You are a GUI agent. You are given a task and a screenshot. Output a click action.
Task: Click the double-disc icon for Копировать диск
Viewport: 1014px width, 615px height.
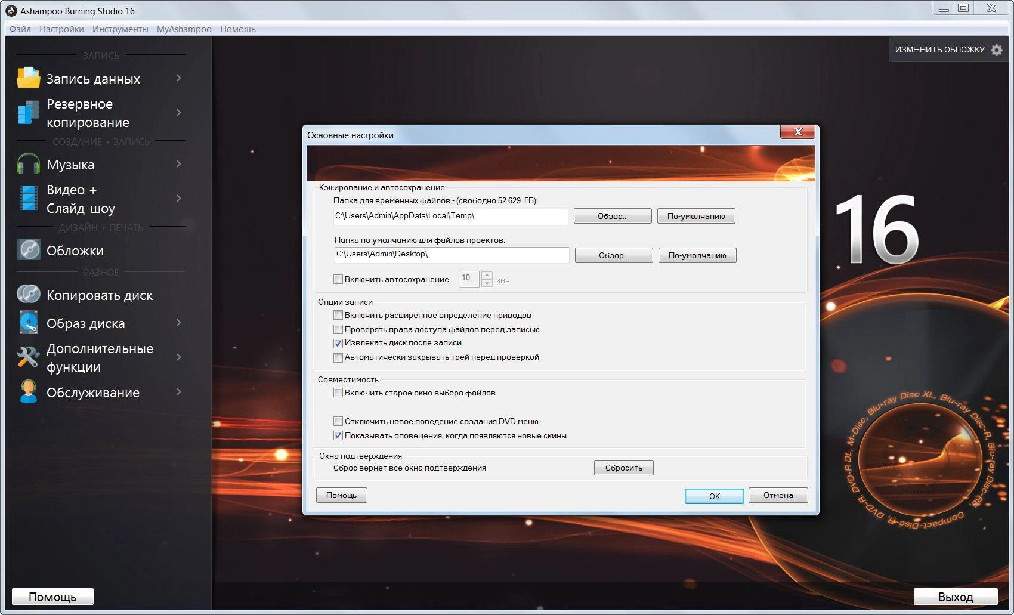28,295
